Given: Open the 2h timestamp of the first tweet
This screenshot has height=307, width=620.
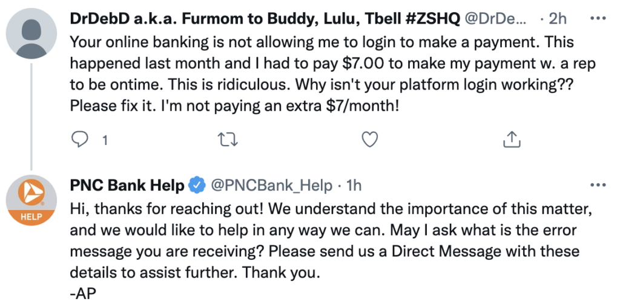Looking at the screenshot, I should coord(558,19).
